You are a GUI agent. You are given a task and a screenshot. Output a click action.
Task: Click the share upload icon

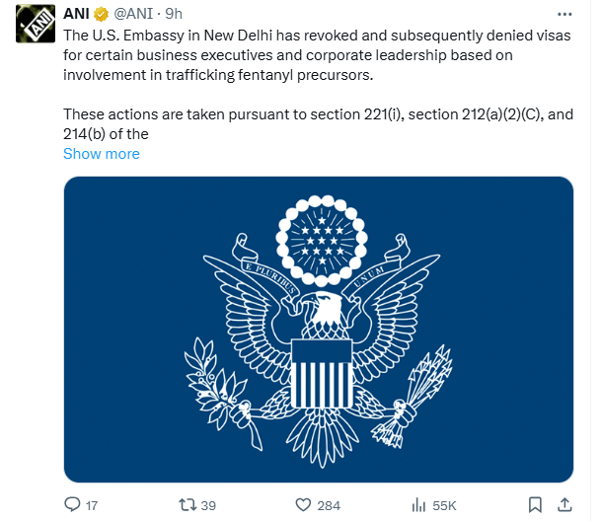point(563,505)
